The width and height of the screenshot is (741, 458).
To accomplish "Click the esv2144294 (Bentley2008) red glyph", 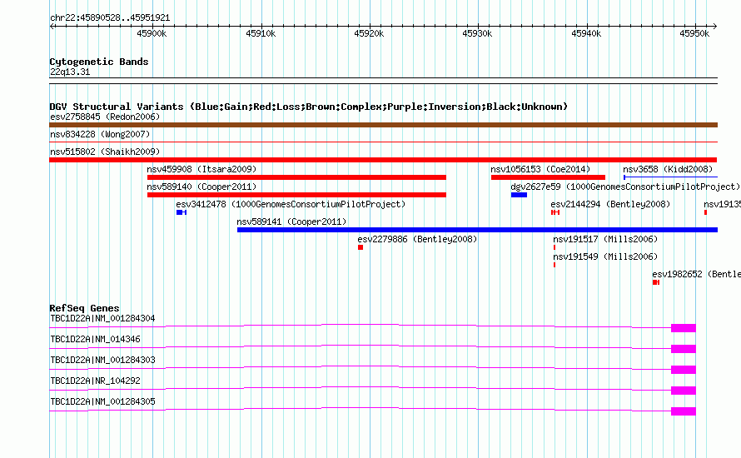I will click(555, 212).
